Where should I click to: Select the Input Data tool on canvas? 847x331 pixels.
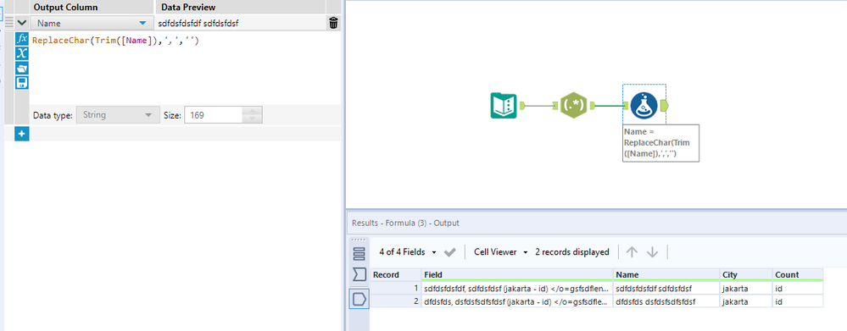point(504,106)
